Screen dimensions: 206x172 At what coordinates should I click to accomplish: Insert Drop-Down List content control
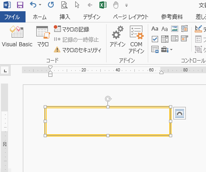[x=175, y=39]
